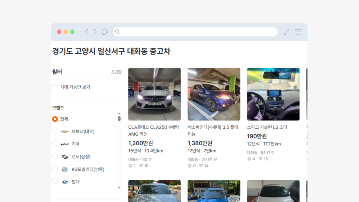Go back with the browser back arrow

(x=87, y=32)
